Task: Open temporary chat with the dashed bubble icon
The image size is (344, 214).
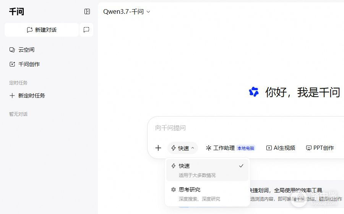Action: [86, 30]
